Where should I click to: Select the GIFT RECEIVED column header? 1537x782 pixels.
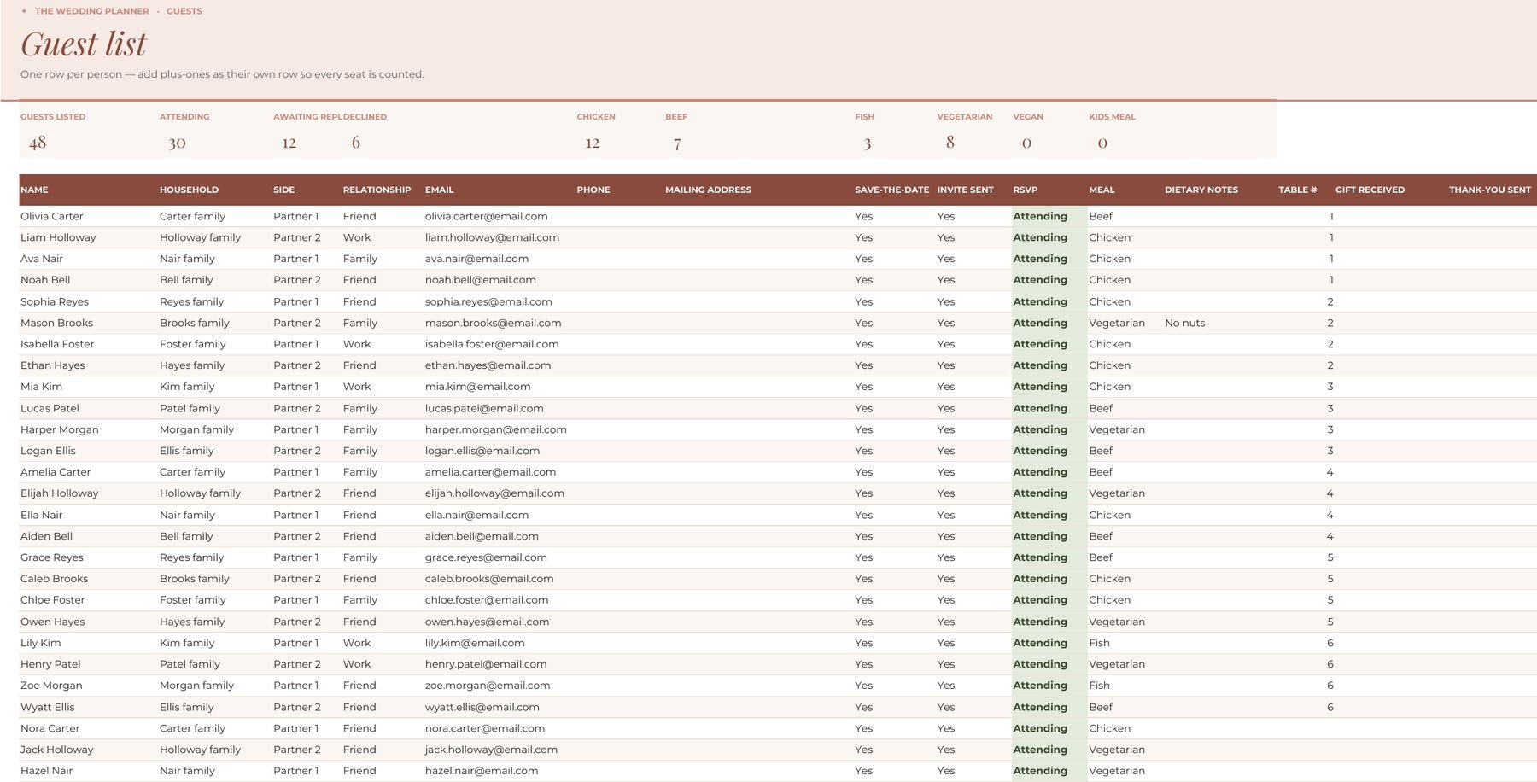click(1370, 190)
